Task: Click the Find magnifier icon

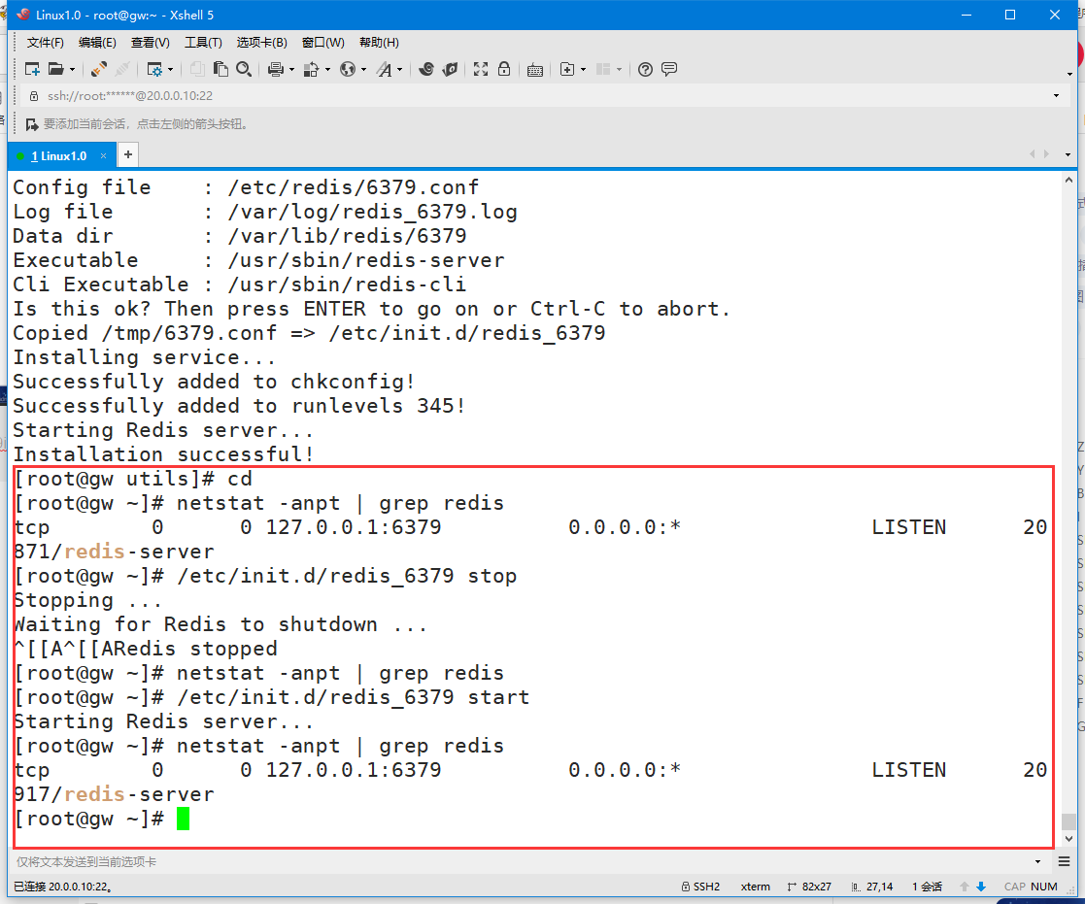Action: pyautogui.click(x=244, y=69)
